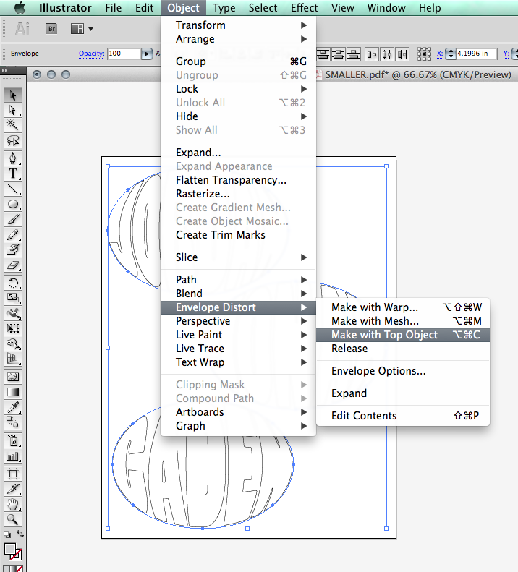
Task: Click horizontal distribute center icon
Action: [x=387, y=54]
